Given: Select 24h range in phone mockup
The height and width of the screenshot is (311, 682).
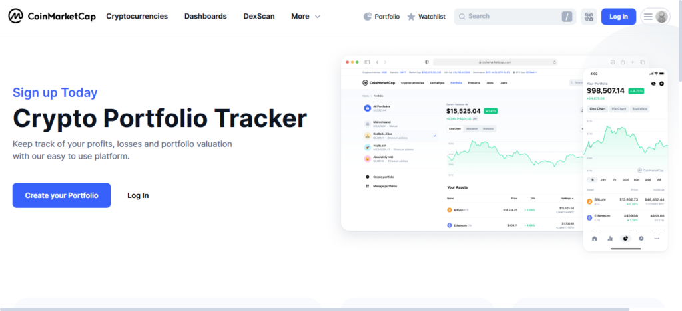Looking at the screenshot, I should 603,179.
